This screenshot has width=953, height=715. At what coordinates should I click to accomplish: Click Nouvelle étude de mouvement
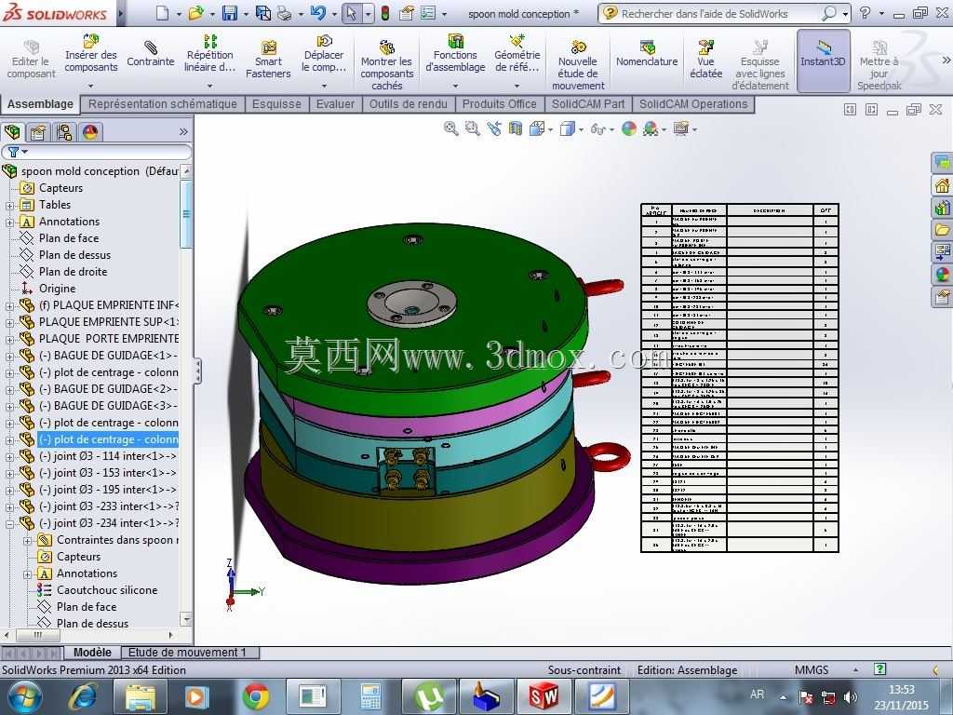tap(577, 64)
